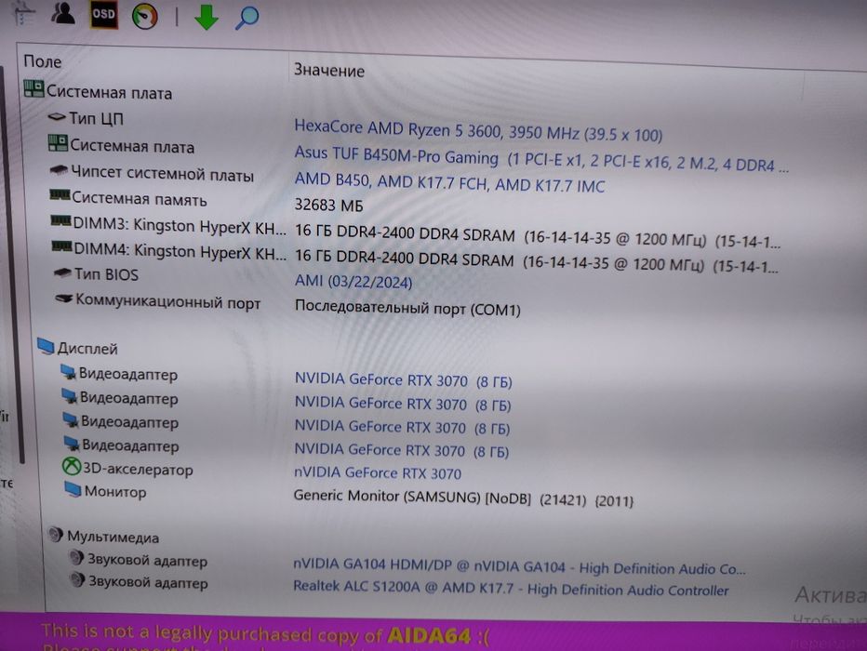Select Generic Monitor (SAMSUNG) value
The image size is (867, 651).
click(463, 498)
